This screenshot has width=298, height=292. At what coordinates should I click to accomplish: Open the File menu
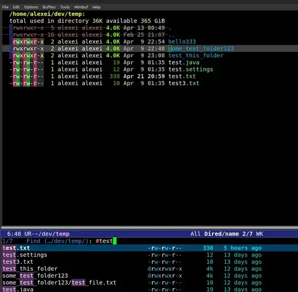click(x=5, y=7)
